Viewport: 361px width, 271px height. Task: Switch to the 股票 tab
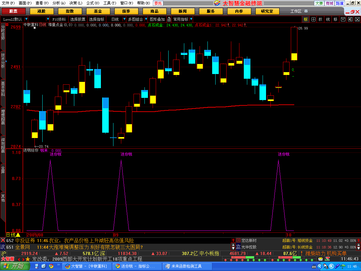point(13,11)
